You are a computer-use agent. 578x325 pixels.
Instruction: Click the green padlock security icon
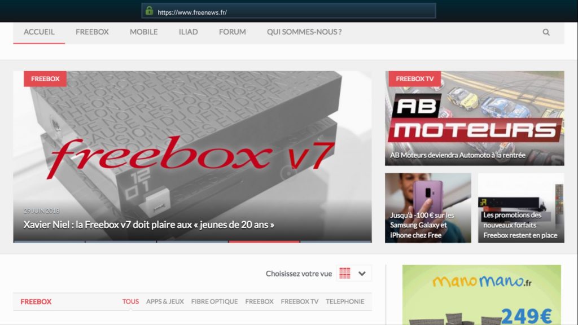click(x=149, y=11)
